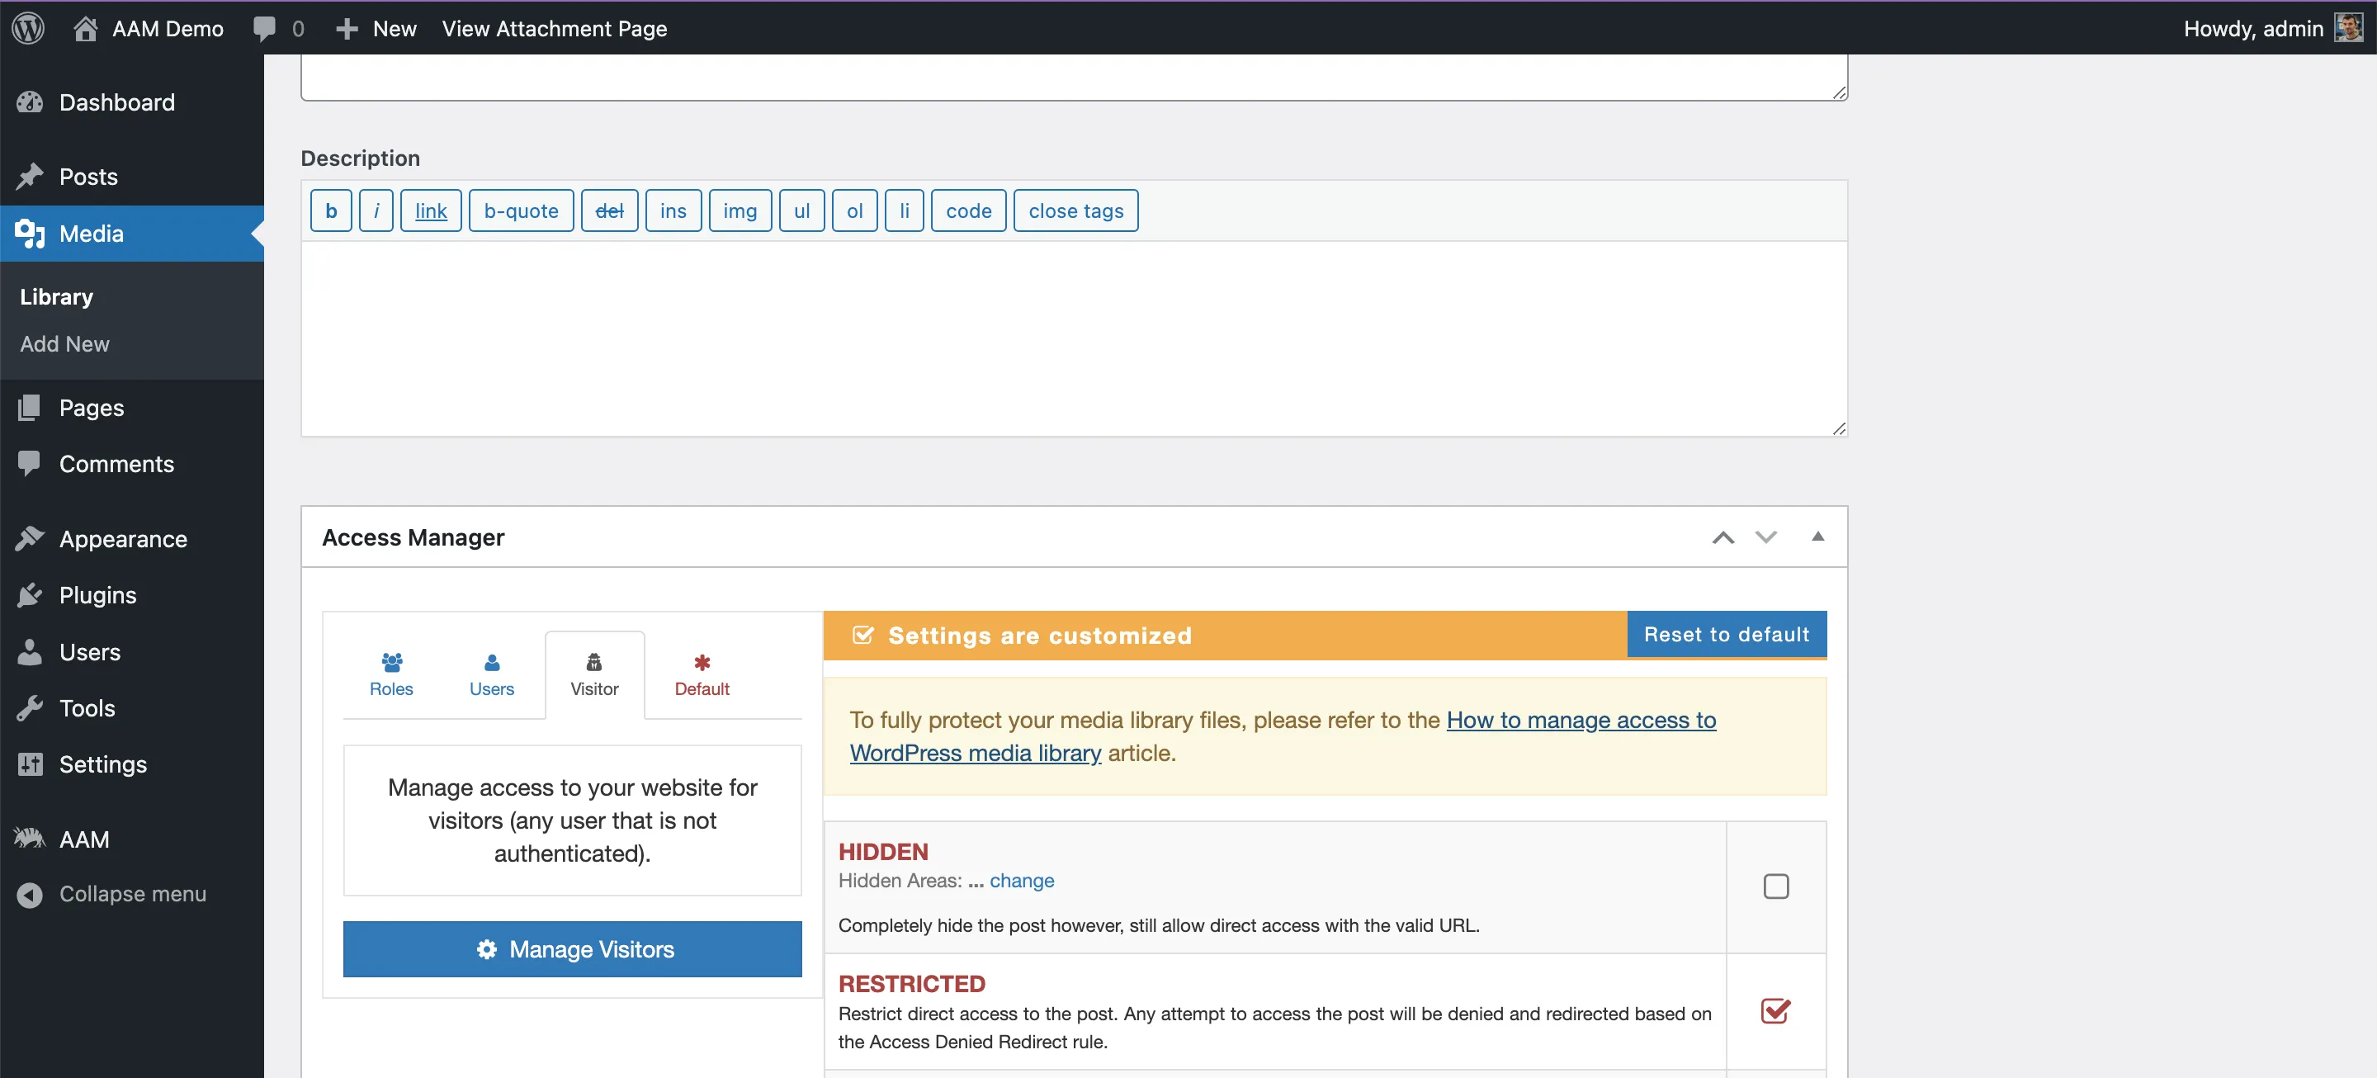2377x1078 pixels.
Task: Click View Attachment Page
Action: (555, 29)
